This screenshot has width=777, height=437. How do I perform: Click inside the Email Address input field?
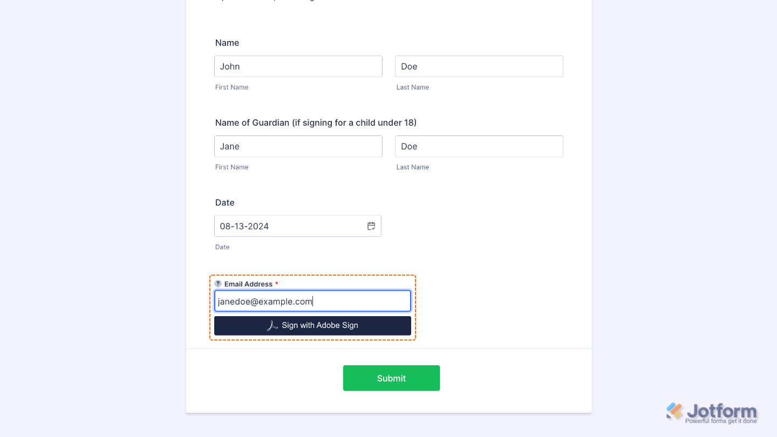pos(312,301)
